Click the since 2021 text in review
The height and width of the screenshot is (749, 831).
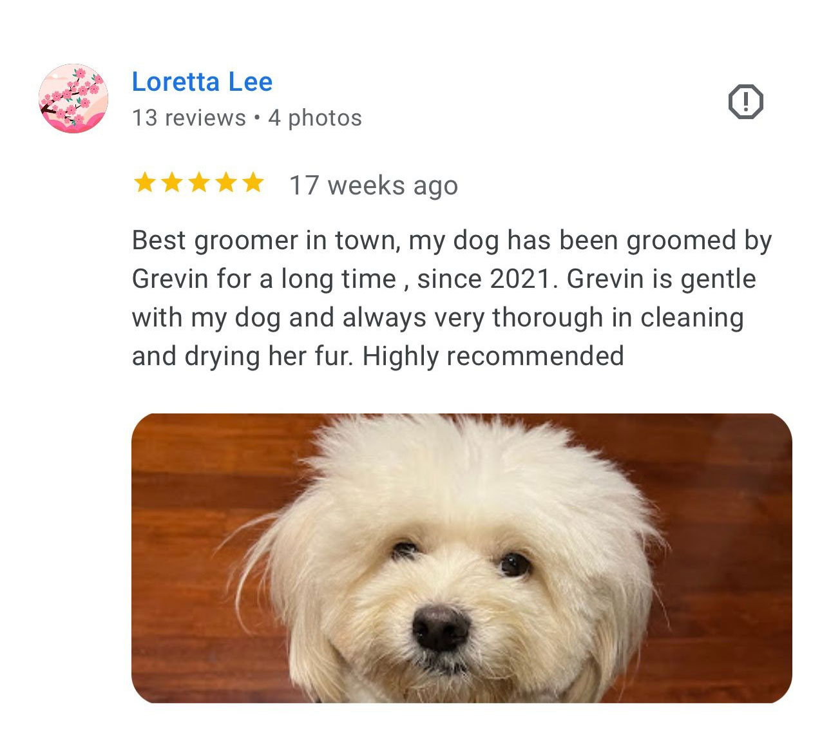pos(485,279)
